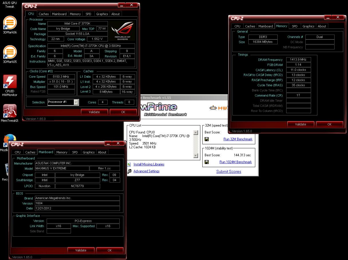Click the CAS# Latency value 11.0 clocks
This screenshot has height=260, width=348.
click(298, 70)
